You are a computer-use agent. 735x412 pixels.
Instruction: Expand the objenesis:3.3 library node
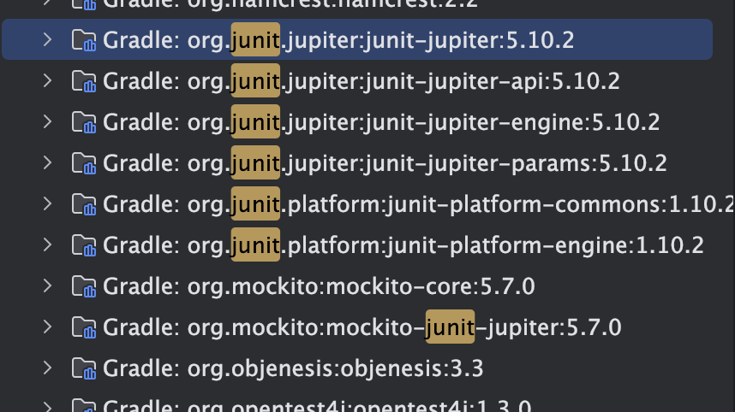point(47,368)
